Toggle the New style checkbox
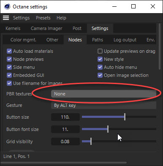Image resolution: width=163 pixels, height=166 pixels. [x=100, y=59]
